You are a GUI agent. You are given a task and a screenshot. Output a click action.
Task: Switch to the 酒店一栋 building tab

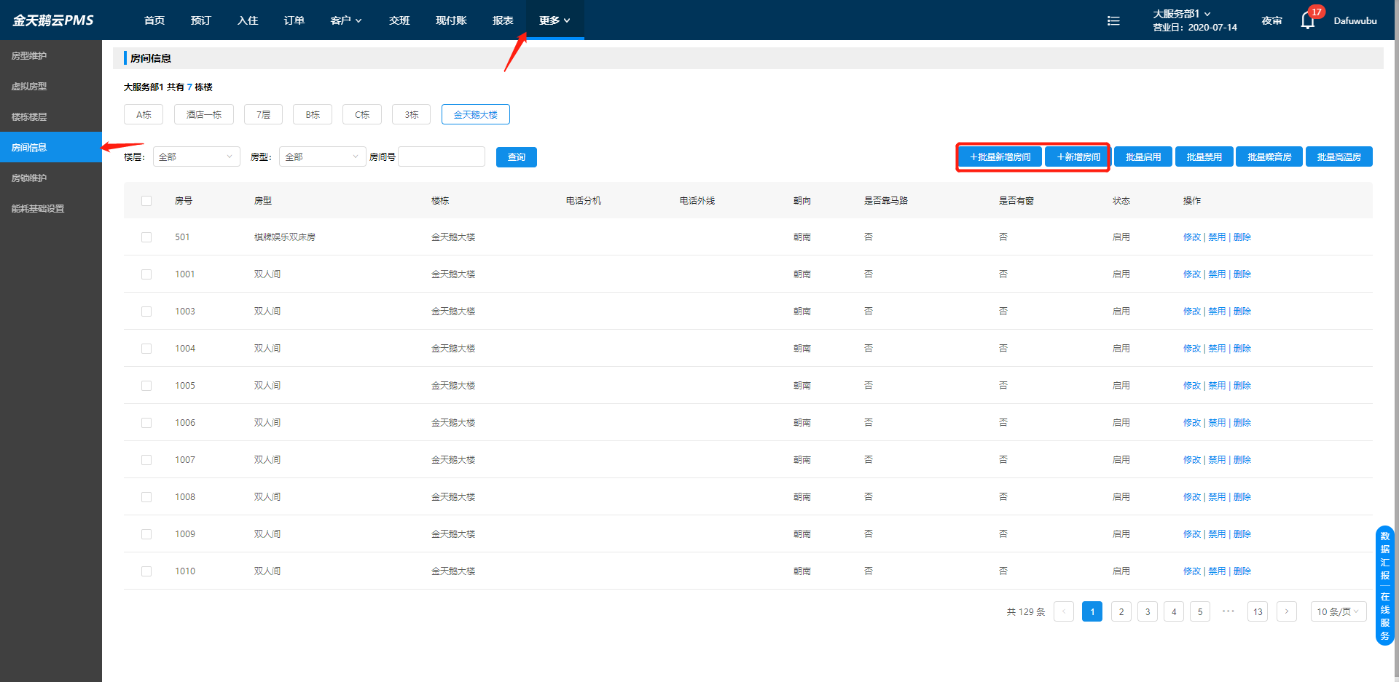pos(204,114)
